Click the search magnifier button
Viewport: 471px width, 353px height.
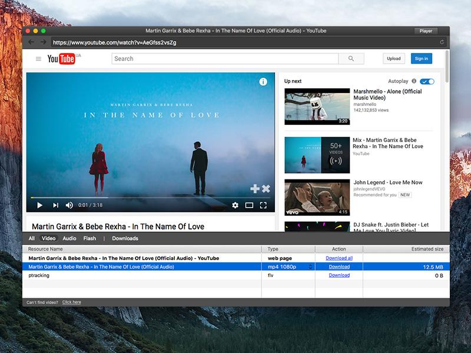click(351, 58)
